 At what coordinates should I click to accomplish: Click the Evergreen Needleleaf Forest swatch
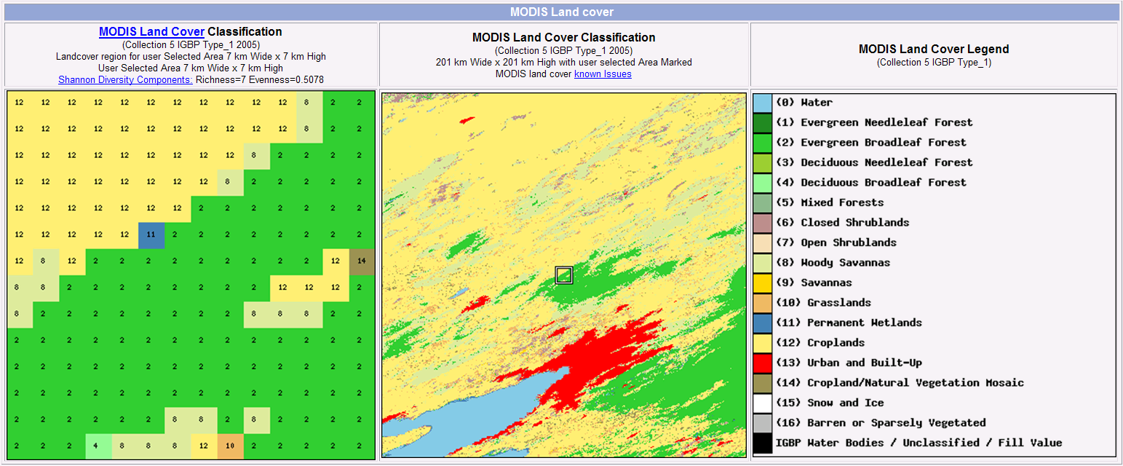762,122
